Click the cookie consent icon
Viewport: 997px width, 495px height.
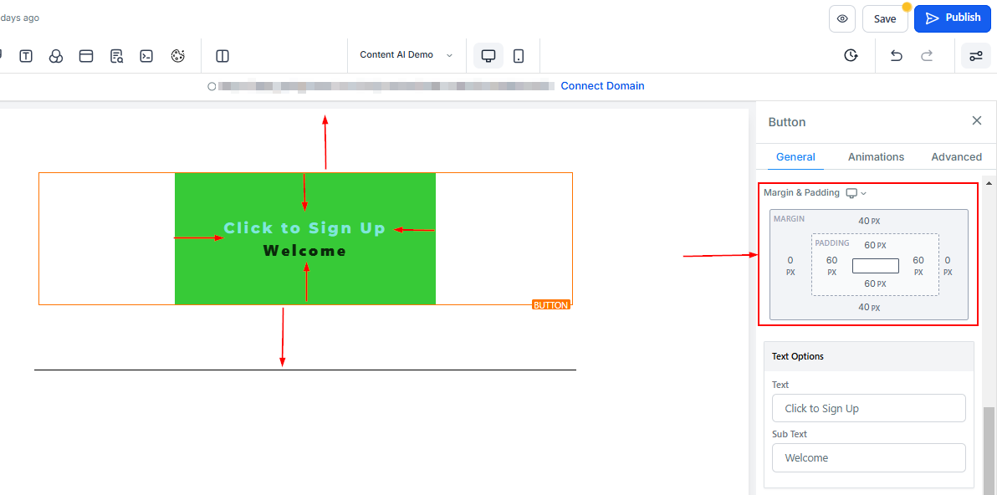pos(177,56)
